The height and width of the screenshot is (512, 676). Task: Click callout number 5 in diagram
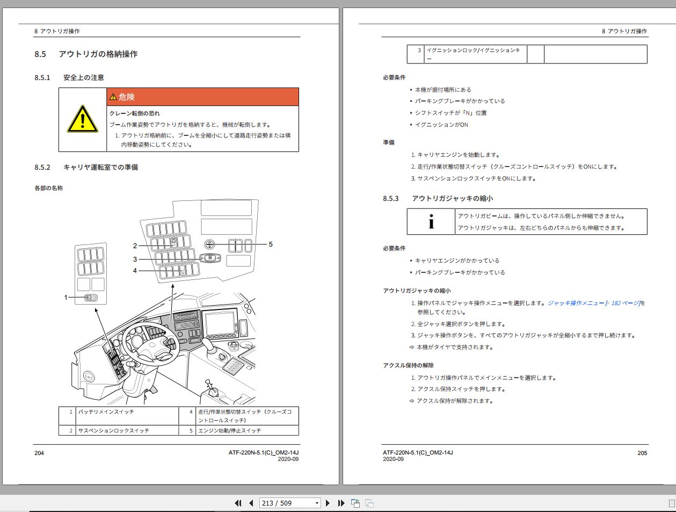271,244
